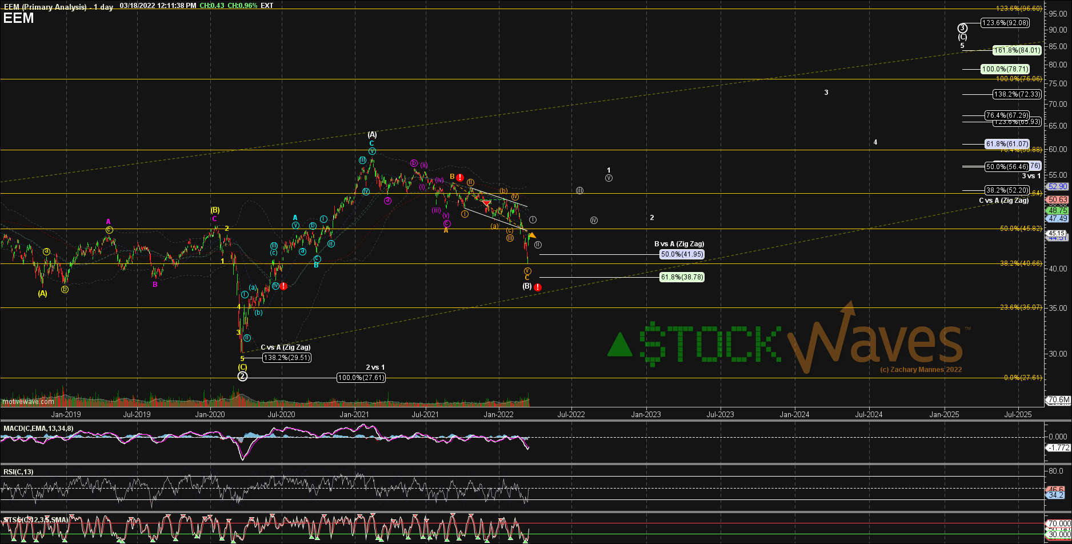
Task: Click the "123.6%(92.08)" Fibonacci extension label
Action: (x=1005, y=23)
